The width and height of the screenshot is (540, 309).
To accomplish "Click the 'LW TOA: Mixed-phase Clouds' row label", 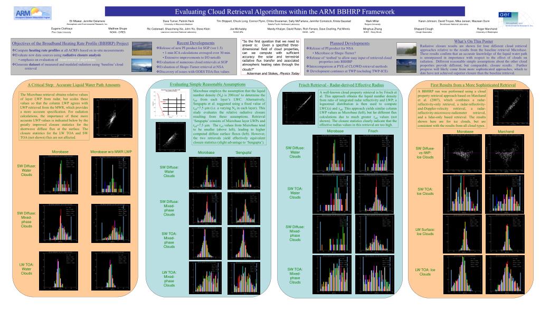I will (x=169, y=279).
